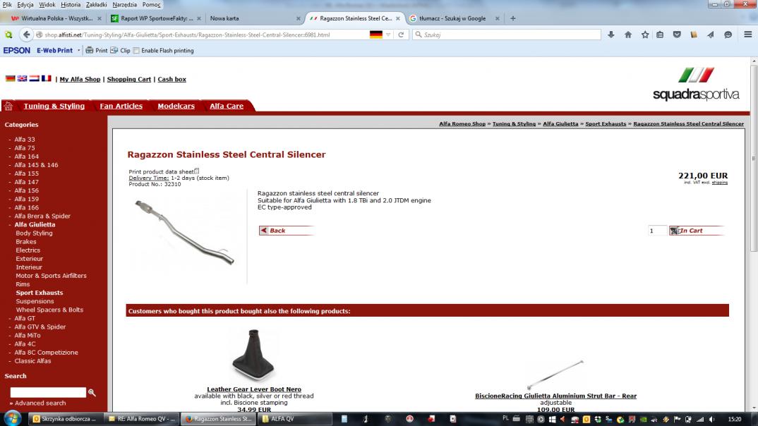Open the Sport Exhausts subcategory

click(x=39, y=293)
